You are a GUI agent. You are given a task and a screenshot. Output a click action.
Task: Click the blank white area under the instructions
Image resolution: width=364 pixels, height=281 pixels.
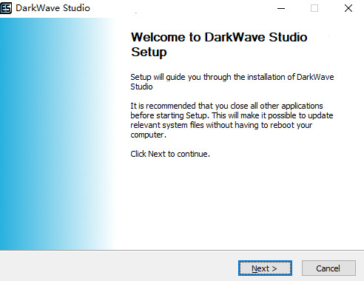pyautogui.click(x=232, y=202)
